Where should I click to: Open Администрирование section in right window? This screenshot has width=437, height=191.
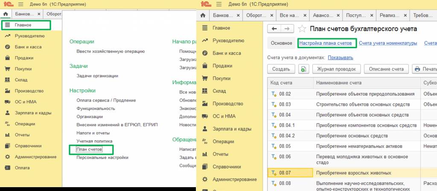[235, 179]
